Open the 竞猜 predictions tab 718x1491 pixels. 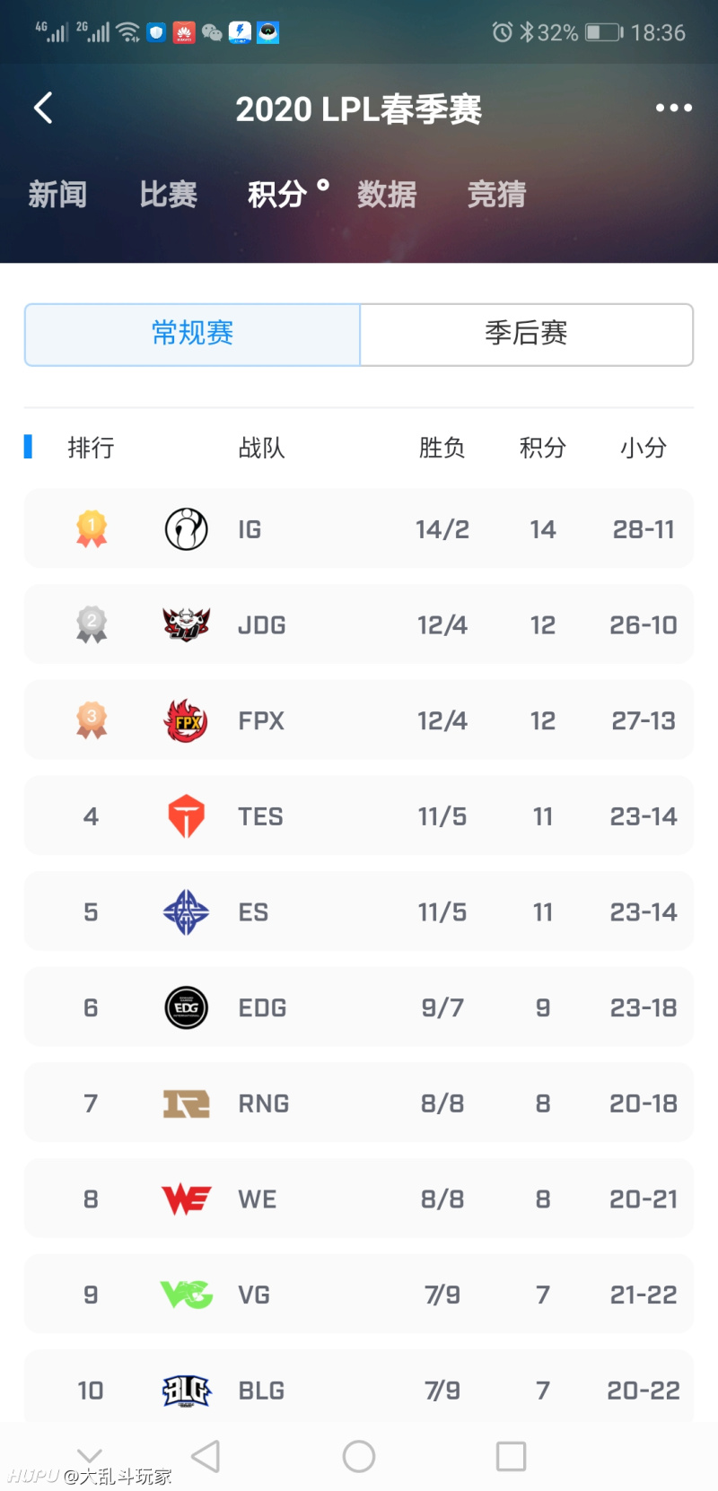point(496,194)
